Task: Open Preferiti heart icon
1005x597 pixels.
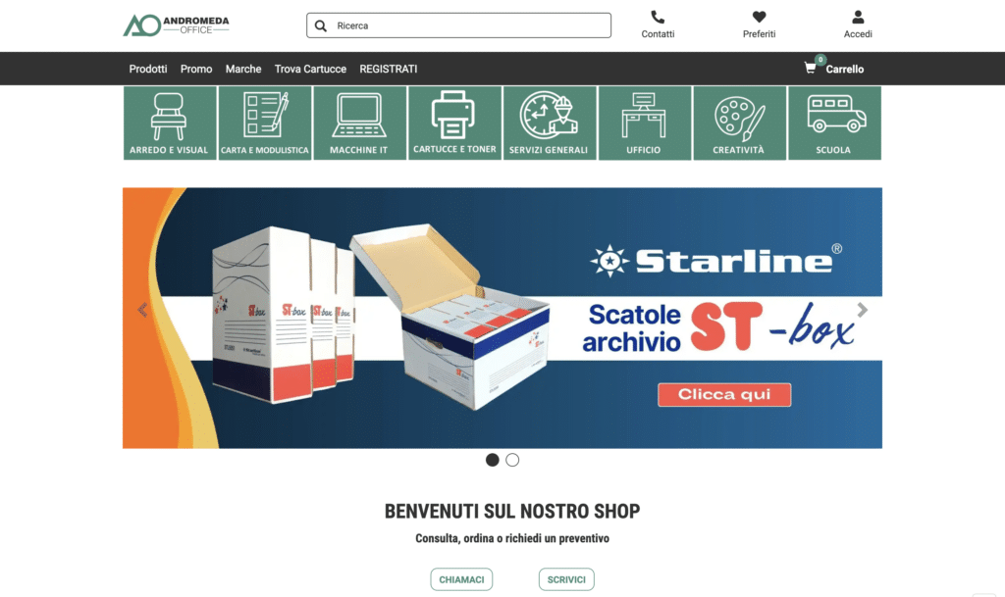Action: coord(759,18)
